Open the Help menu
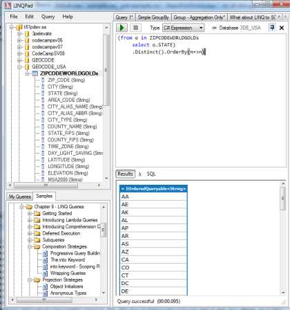This screenshot has width=290, height=310. click(68, 17)
